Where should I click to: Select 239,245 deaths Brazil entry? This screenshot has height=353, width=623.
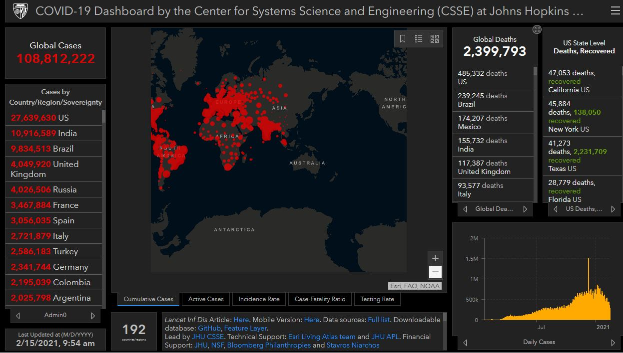point(493,100)
